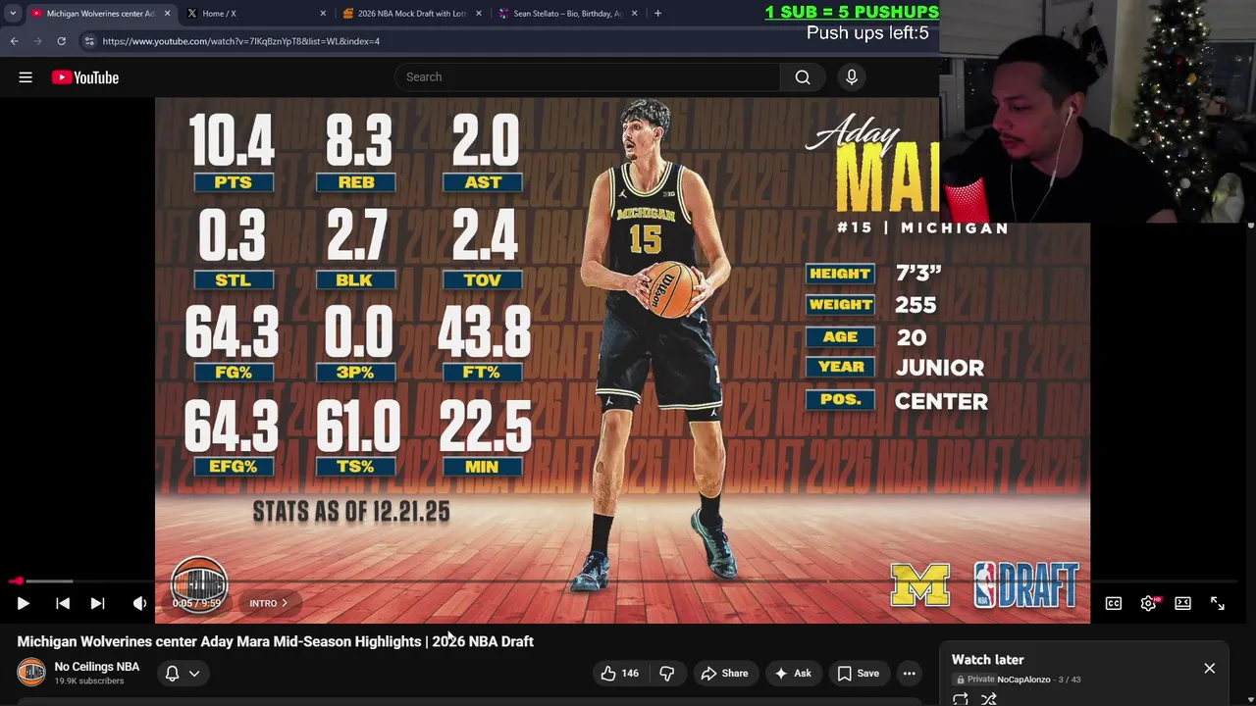Viewport: 1256px width, 706px height.
Task: Go forward with the browser forward arrow
Action: (x=37, y=41)
